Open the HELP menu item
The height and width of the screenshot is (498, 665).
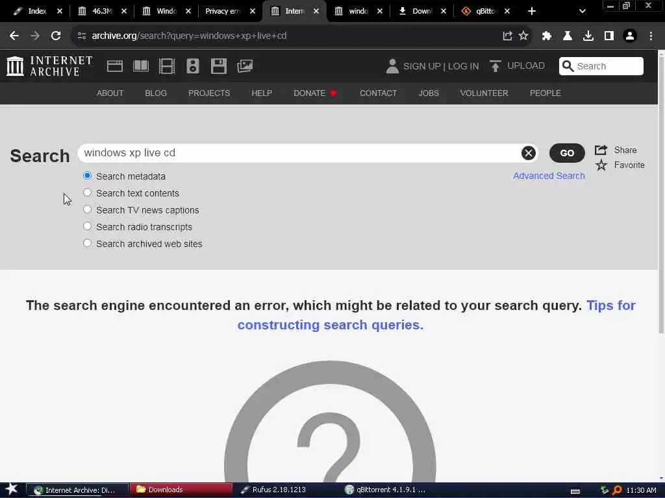point(262,93)
